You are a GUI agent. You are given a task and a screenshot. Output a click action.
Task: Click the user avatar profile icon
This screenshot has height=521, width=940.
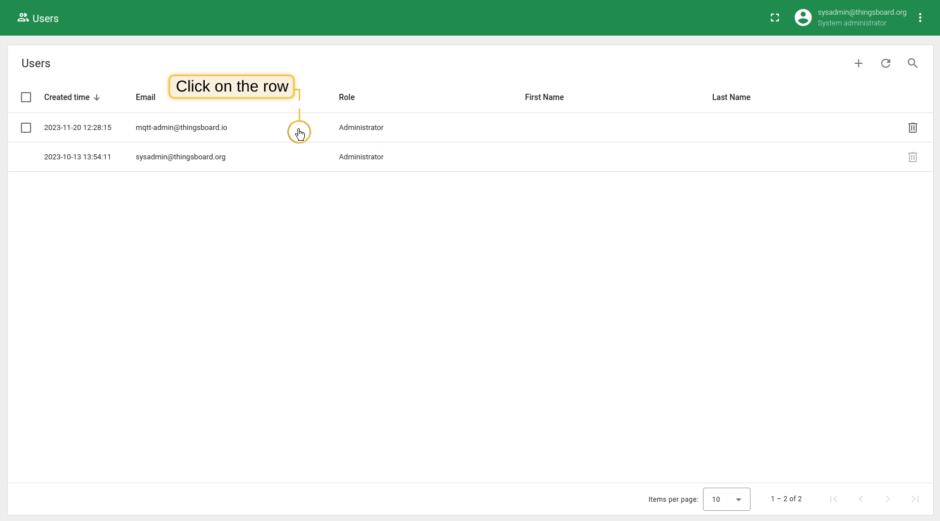pos(803,18)
